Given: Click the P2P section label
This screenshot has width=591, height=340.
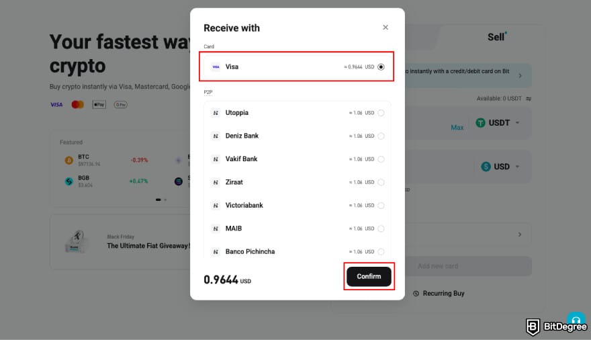Looking at the screenshot, I should click(x=208, y=92).
